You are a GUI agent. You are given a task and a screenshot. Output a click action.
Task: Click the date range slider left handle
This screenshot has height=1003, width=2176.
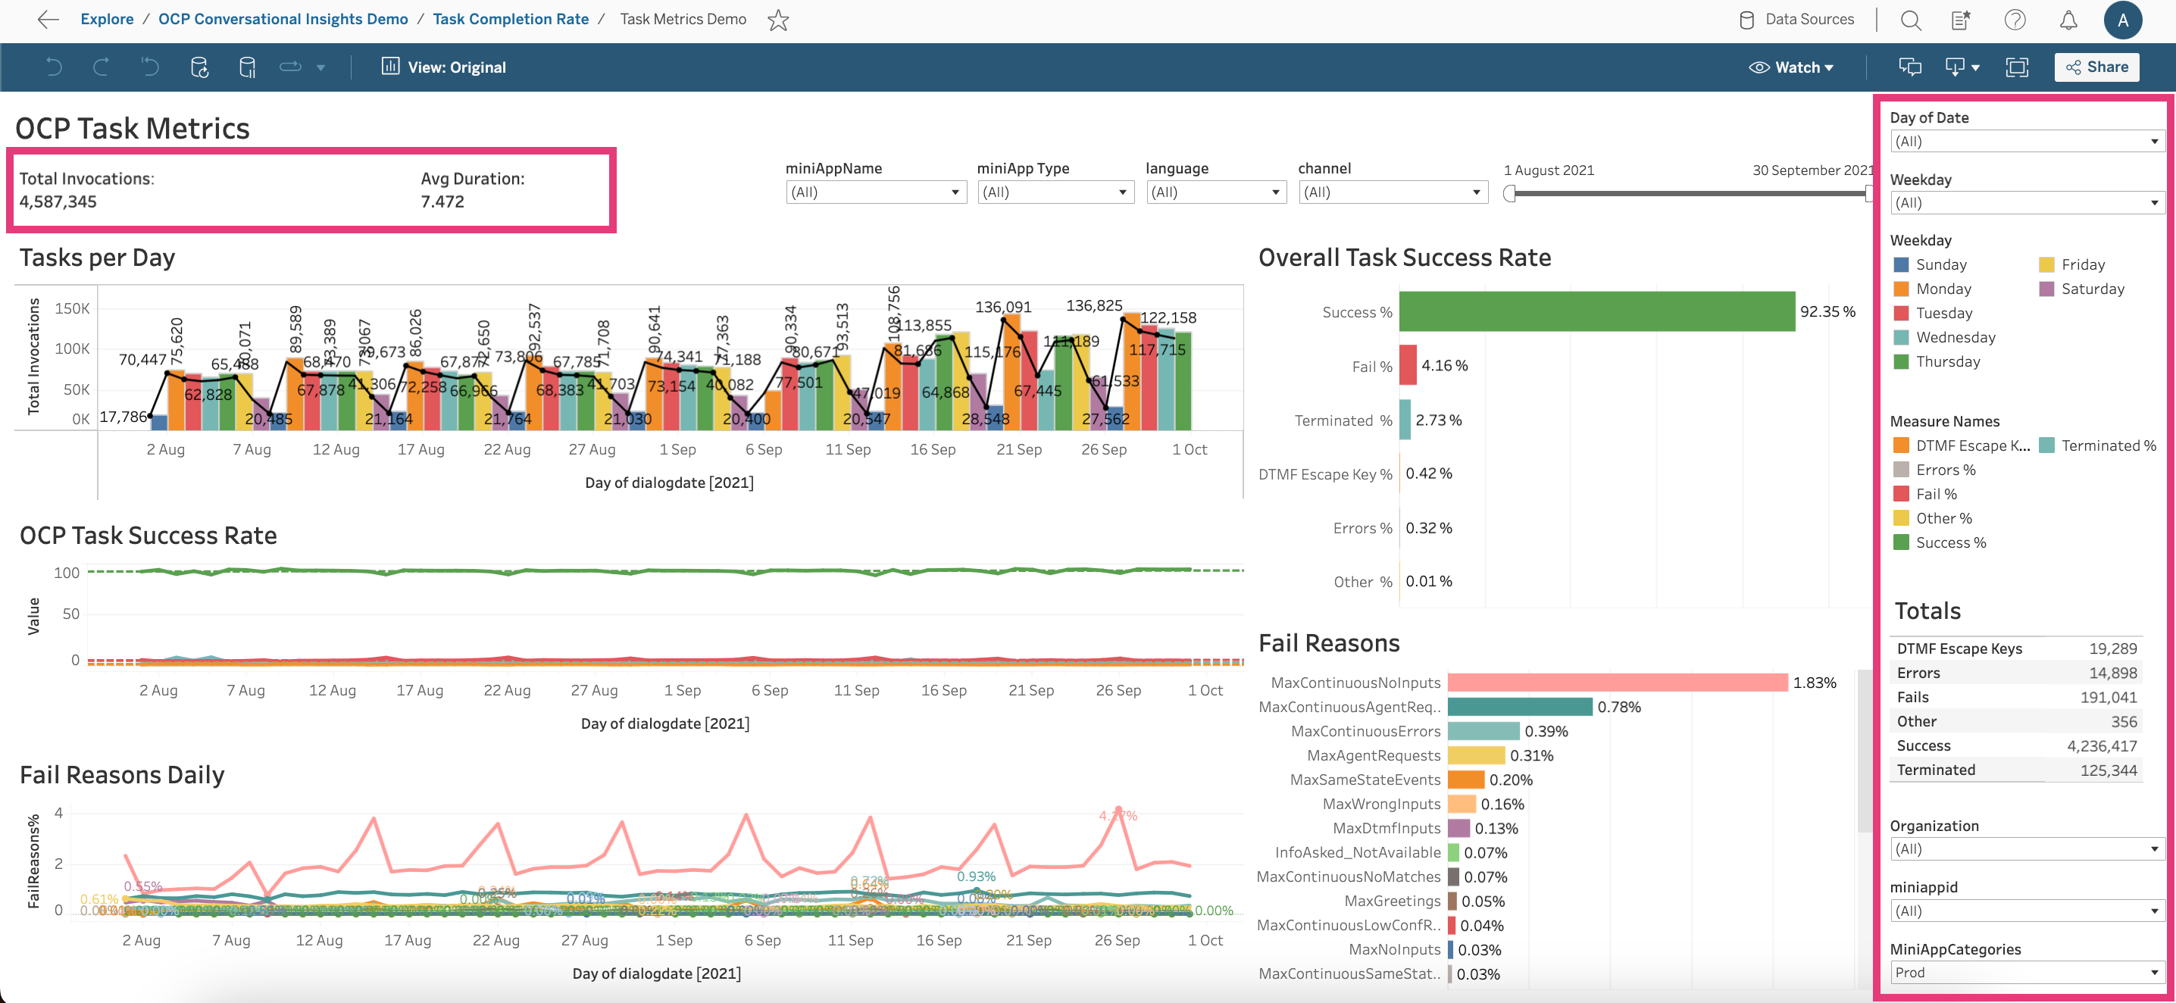1509,193
